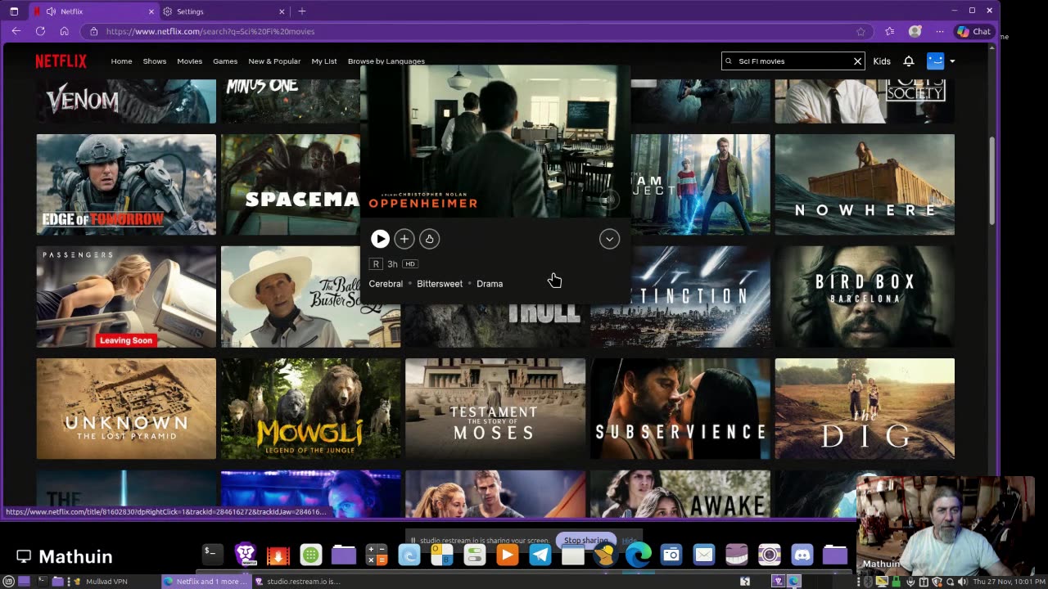This screenshot has height=589, width=1048.
Task: Open the Games menu item
Action: [x=225, y=61]
